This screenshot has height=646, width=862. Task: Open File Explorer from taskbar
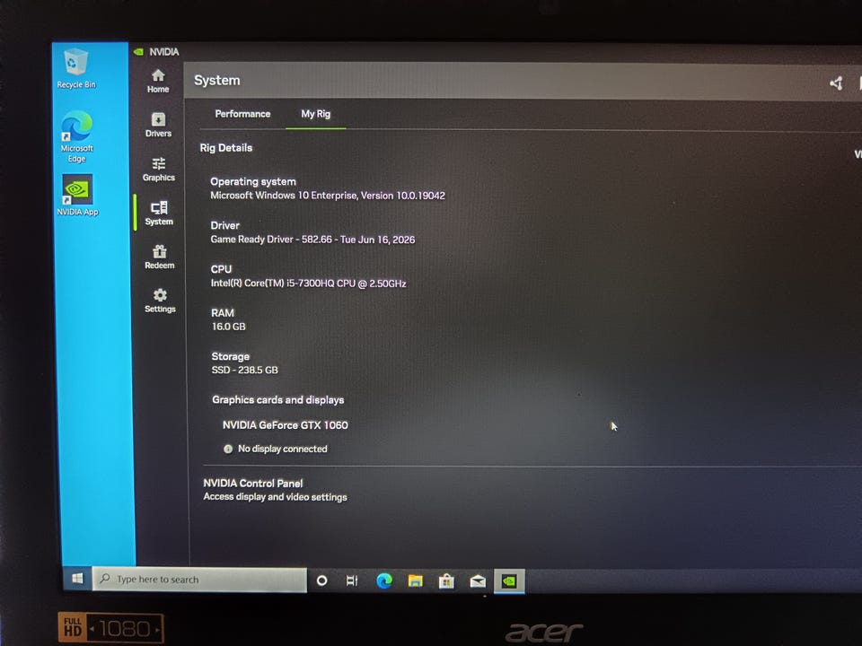(x=415, y=581)
